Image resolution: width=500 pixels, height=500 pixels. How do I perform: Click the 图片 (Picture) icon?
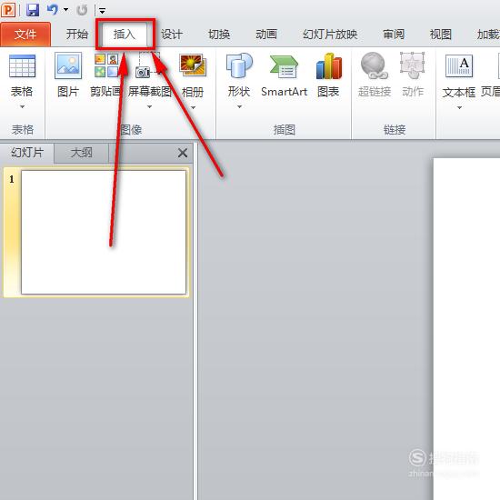[x=68, y=65]
